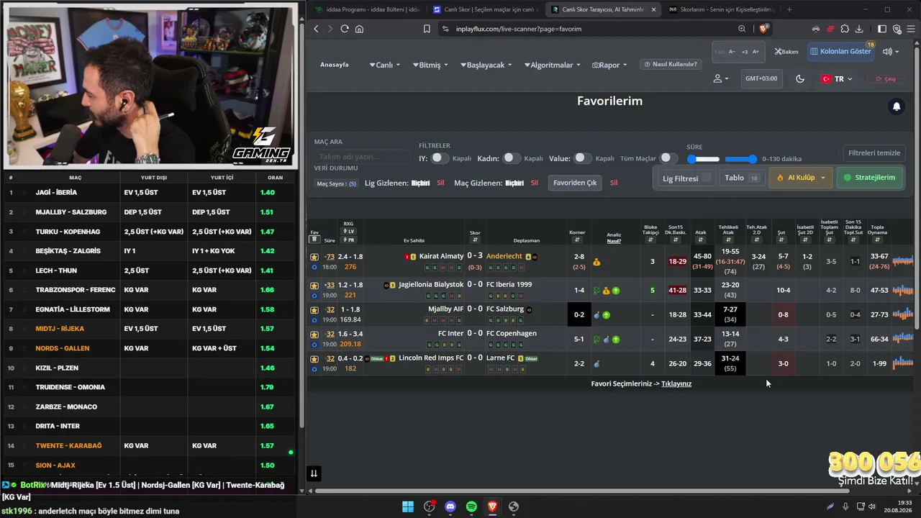Toggle the Tüm Maçlar switch
Image resolution: width=921 pixels, height=518 pixels.
point(669,158)
